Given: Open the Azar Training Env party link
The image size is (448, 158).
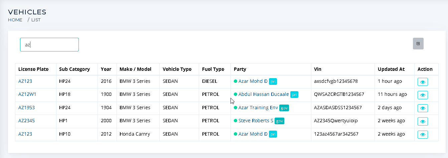Looking at the screenshot, I should click(258, 108).
